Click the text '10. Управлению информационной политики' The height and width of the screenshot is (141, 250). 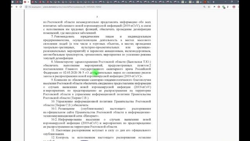point(82,101)
